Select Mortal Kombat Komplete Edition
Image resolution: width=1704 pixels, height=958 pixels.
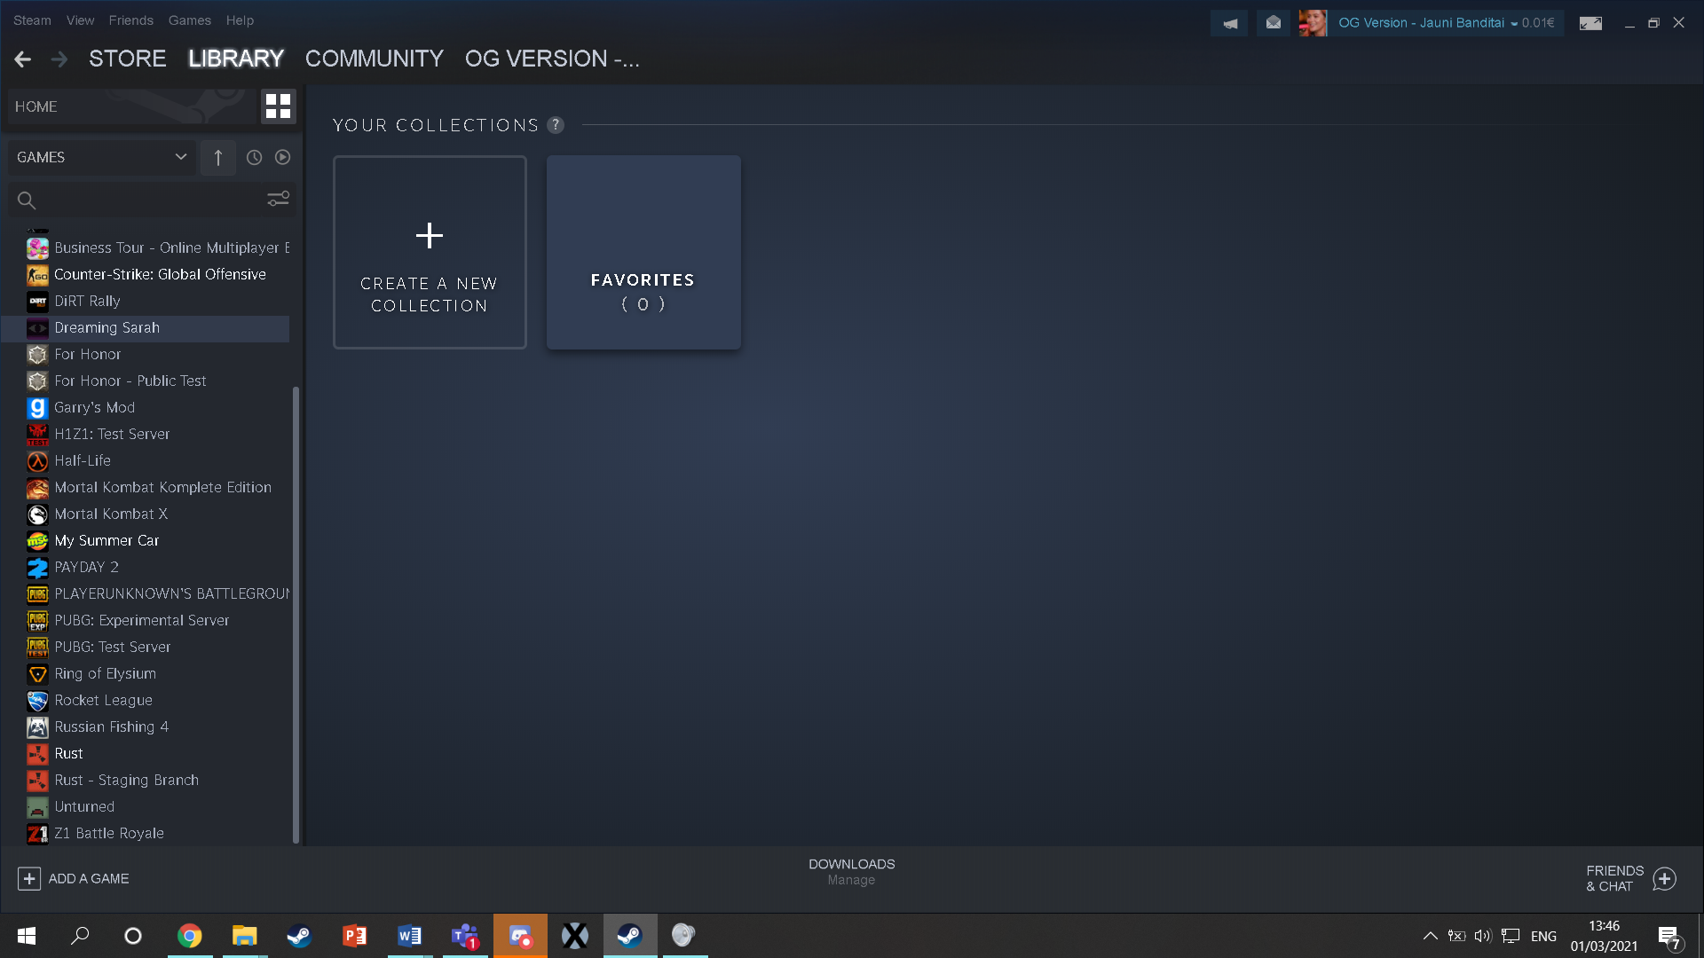click(x=163, y=487)
